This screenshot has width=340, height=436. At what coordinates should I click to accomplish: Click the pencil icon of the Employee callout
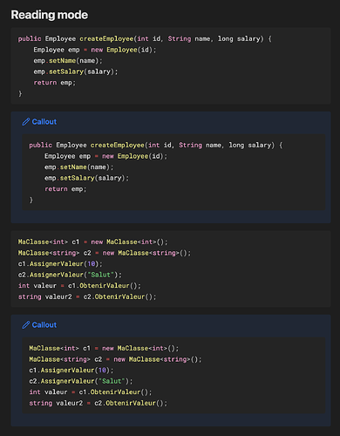(x=26, y=122)
